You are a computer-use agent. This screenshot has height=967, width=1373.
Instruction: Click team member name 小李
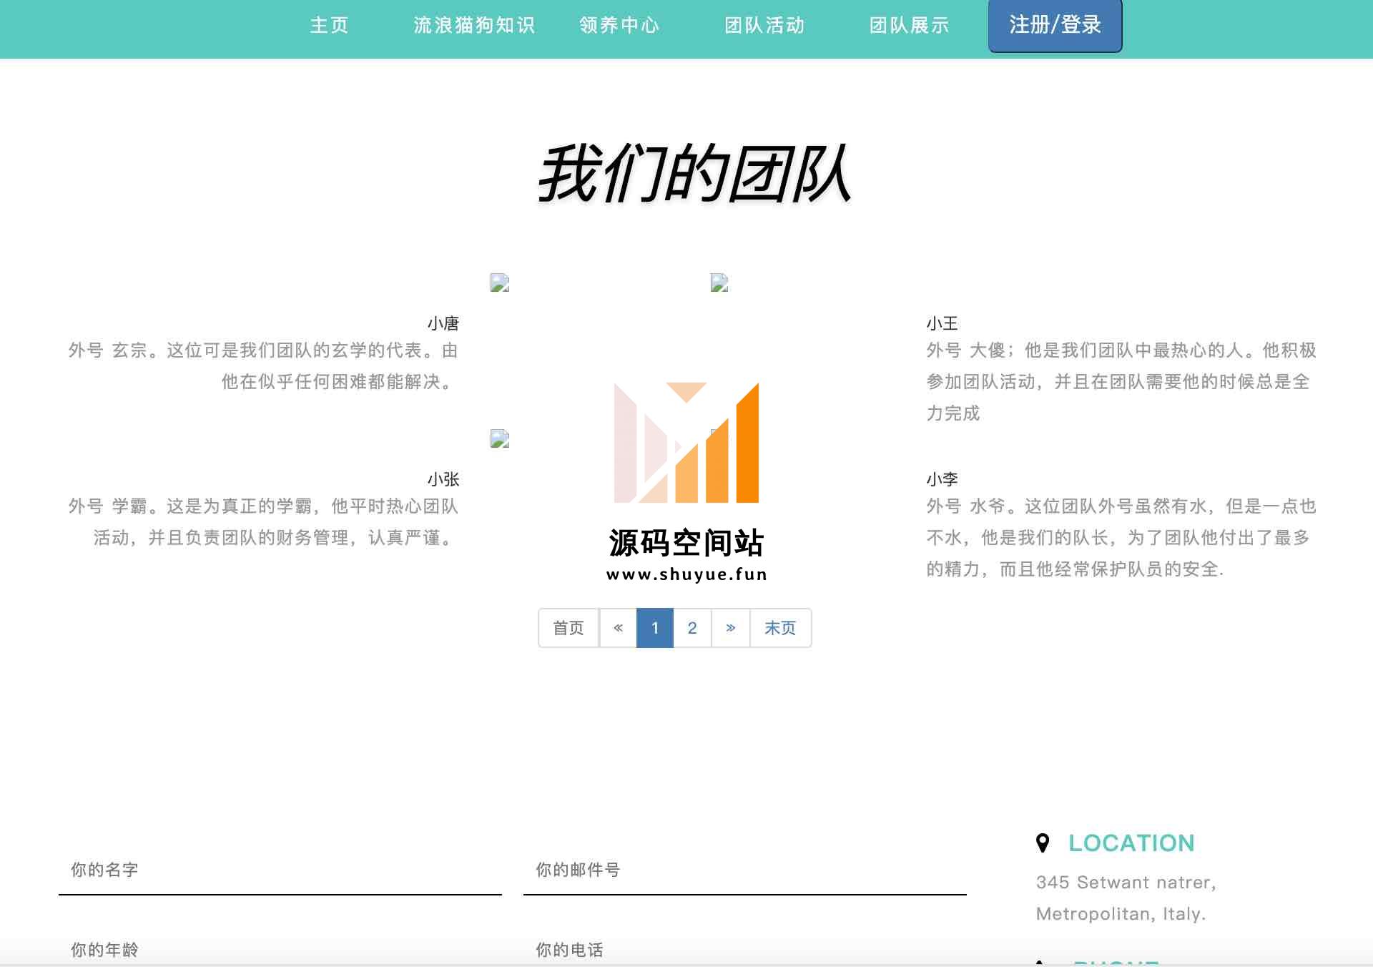click(x=943, y=479)
